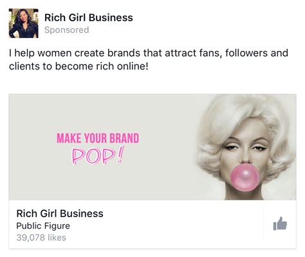
Task: View the 39,078 likes count
Action: coord(41,238)
